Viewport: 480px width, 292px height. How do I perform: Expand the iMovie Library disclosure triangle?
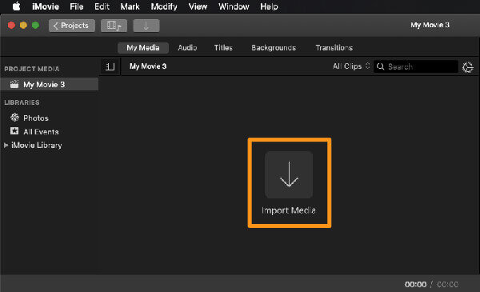pyautogui.click(x=6, y=145)
